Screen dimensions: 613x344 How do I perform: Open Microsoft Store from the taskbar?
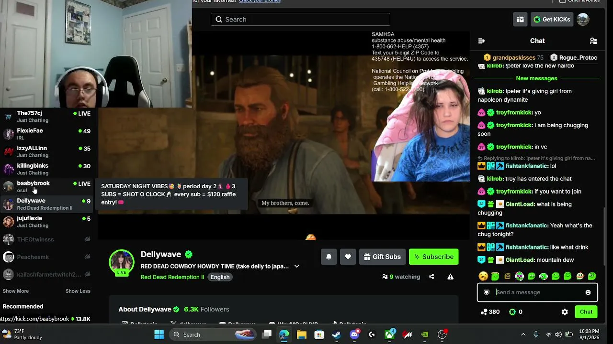pos(319,334)
